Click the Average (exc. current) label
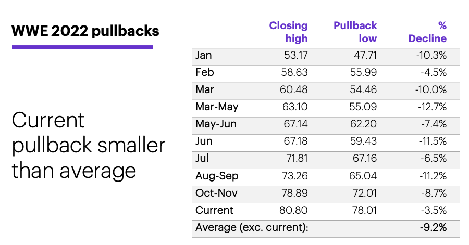 coord(252,227)
